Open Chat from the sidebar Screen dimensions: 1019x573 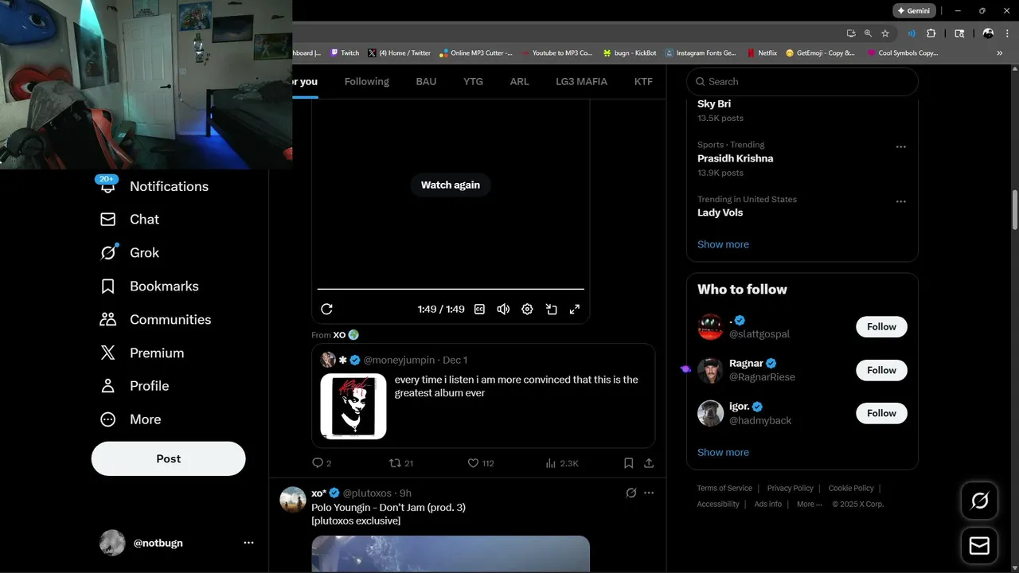pyautogui.click(x=129, y=220)
